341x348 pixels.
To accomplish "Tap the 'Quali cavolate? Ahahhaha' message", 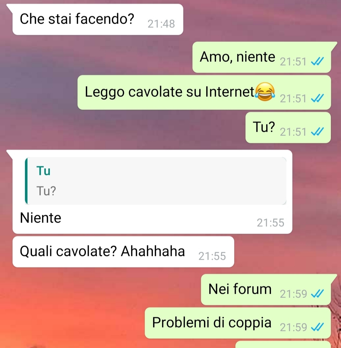I will (123, 252).
